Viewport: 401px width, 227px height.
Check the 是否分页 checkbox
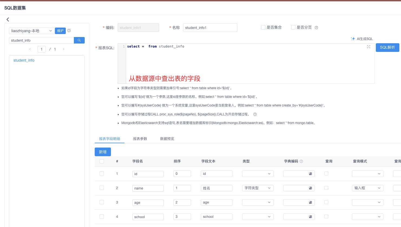click(293, 27)
